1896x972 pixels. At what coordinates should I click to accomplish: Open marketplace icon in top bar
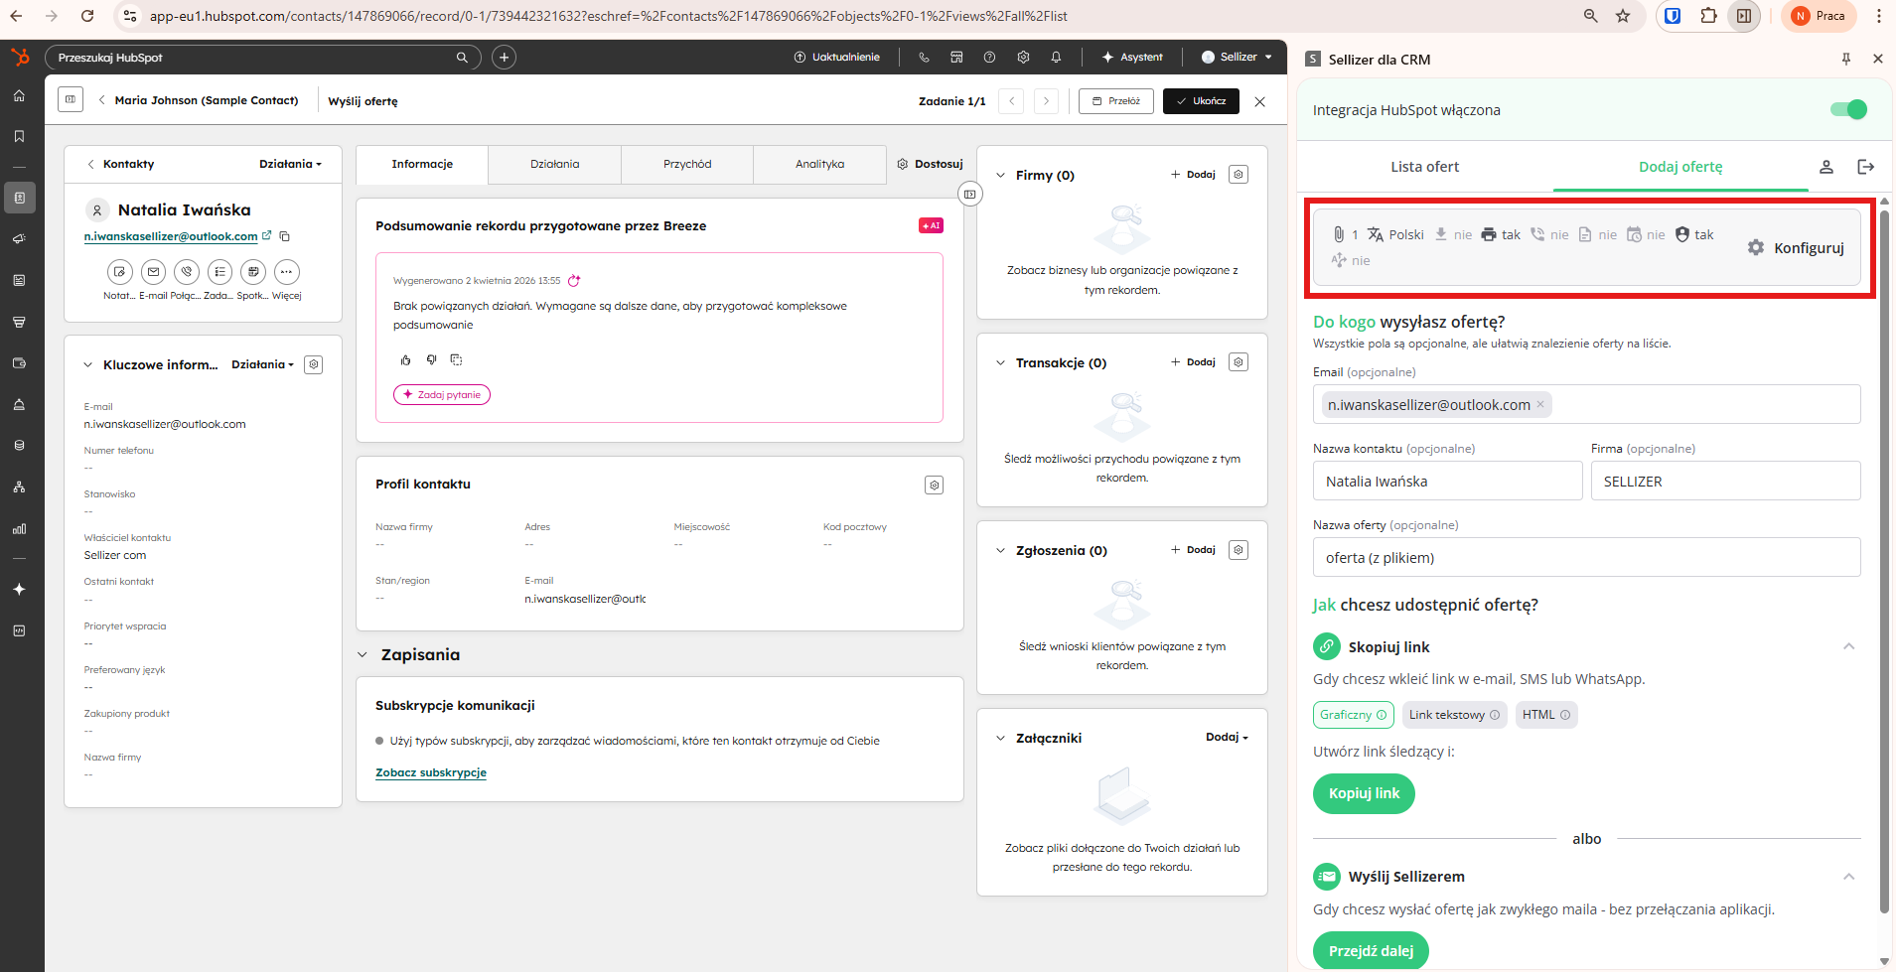(x=956, y=58)
